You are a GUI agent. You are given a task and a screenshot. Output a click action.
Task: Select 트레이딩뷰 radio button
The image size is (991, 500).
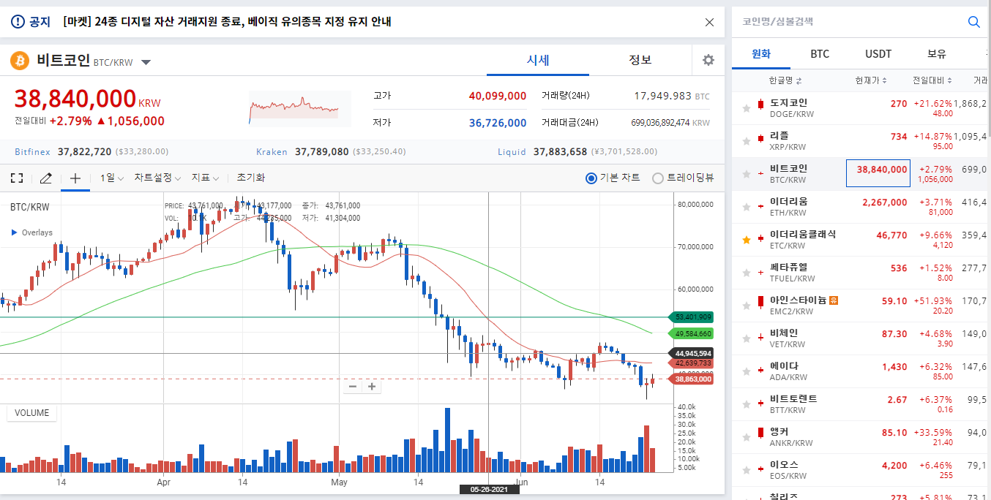click(658, 178)
